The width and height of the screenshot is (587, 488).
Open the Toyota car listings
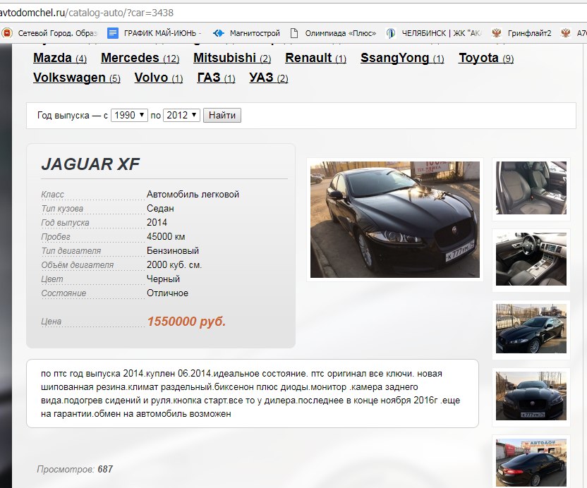pyautogui.click(x=478, y=58)
